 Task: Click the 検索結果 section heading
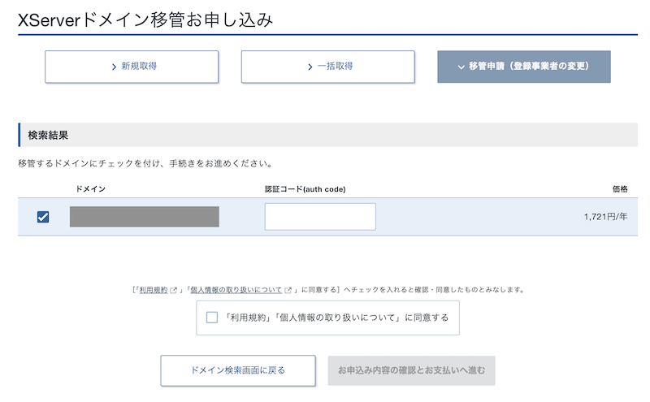click(48, 135)
